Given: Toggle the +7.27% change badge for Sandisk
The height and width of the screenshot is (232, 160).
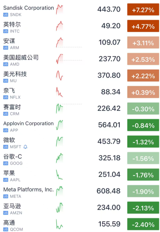Looking at the screenshot, I should point(143,10).
